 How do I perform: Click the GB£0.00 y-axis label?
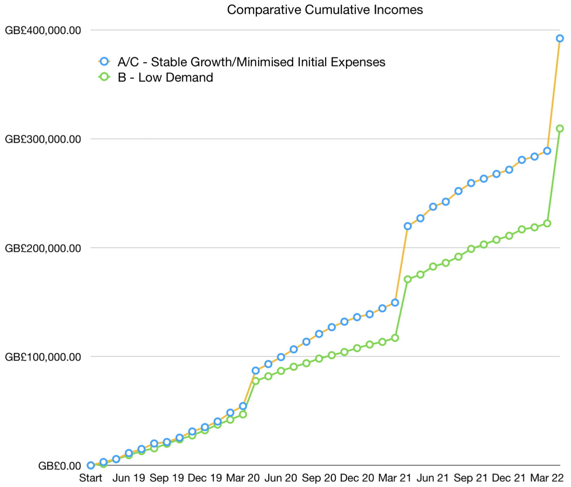click(x=59, y=466)
